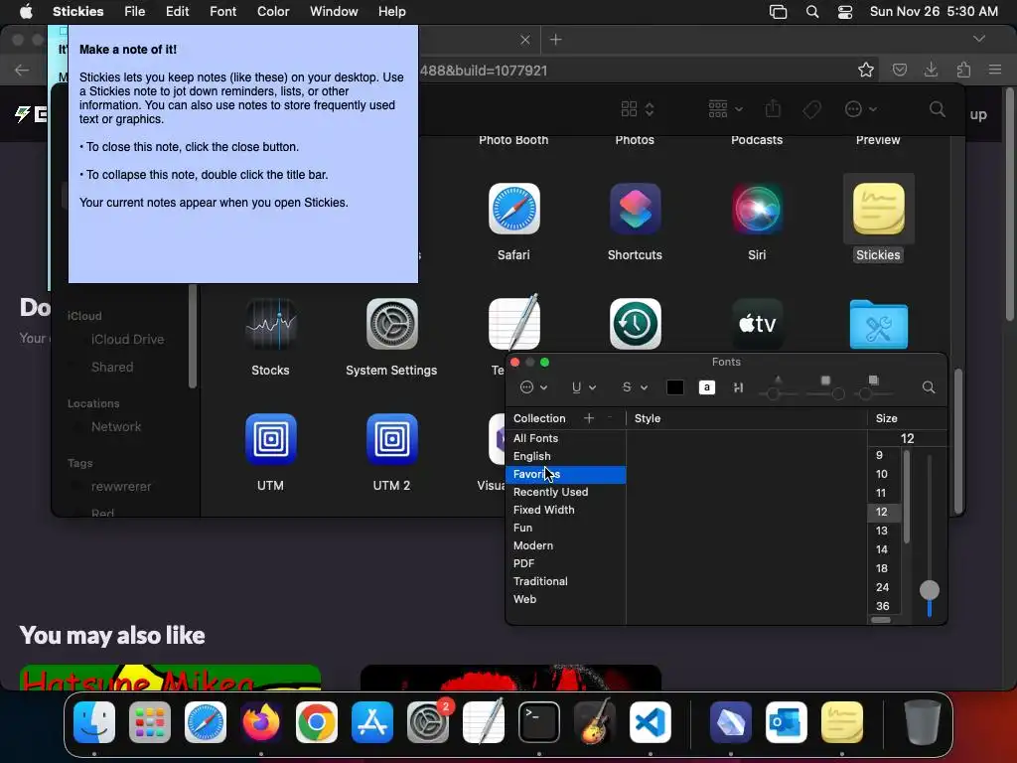The width and height of the screenshot is (1017, 763).
Task: Bookmark the page with the Firefox star
Action: coord(865,71)
